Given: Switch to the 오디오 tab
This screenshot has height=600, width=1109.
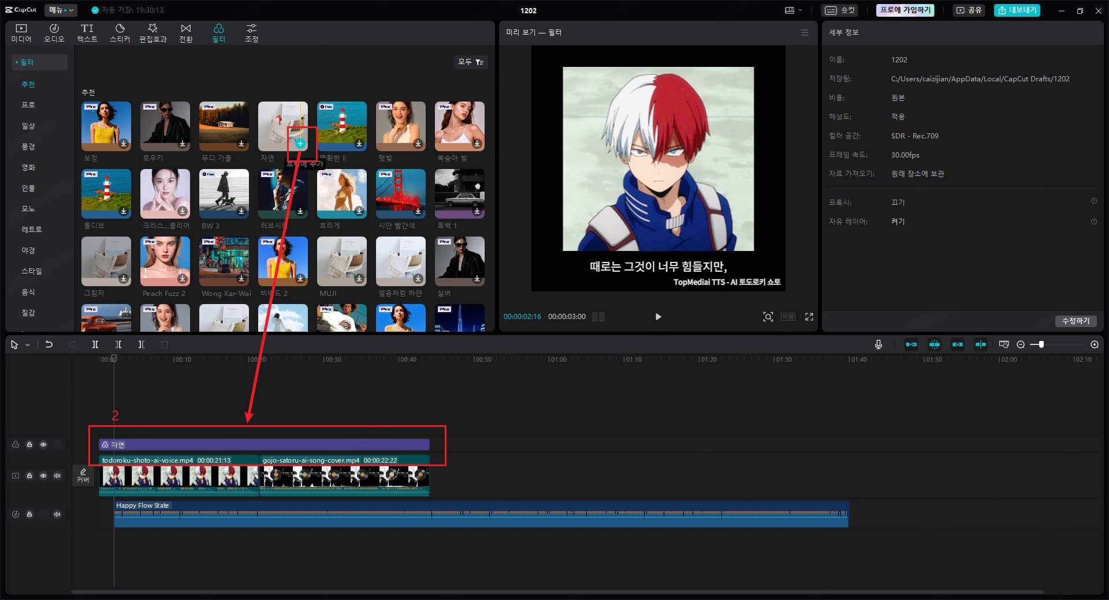Looking at the screenshot, I should 54,33.
